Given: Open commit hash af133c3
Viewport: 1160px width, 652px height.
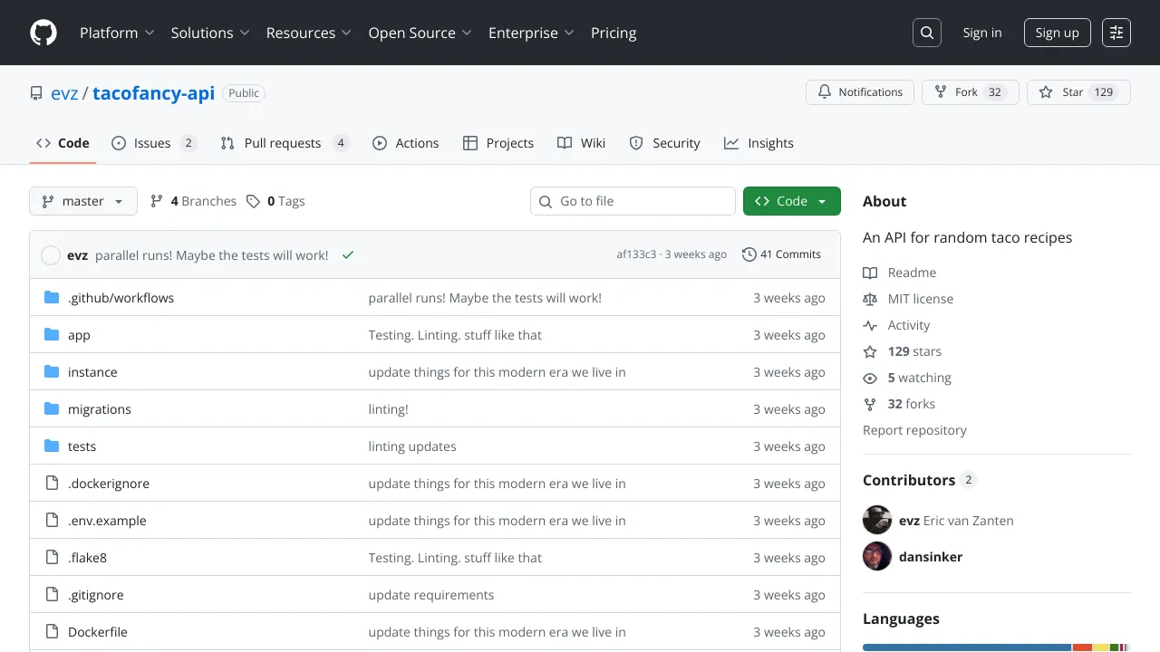Looking at the screenshot, I should [x=636, y=254].
